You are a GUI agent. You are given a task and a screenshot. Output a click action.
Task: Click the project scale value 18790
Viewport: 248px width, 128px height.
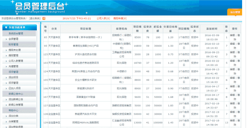tap(138, 63)
